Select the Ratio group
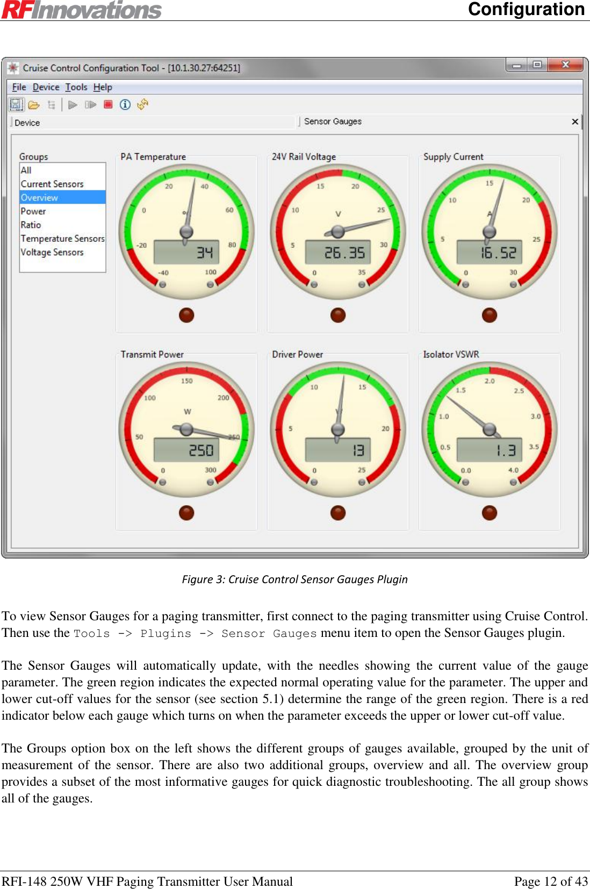The height and width of the screenshot is (889, 590). click(x=62, y=225)
